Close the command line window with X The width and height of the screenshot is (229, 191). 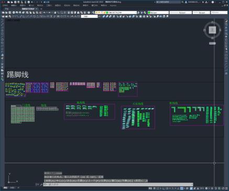[37, 184]
